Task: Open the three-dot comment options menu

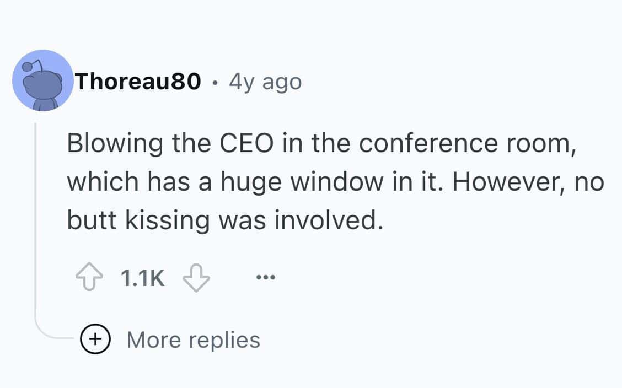Action: coord(265,278)
